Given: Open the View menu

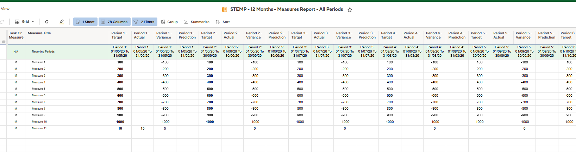Looking at the screenshot, I should pos(5,9).
